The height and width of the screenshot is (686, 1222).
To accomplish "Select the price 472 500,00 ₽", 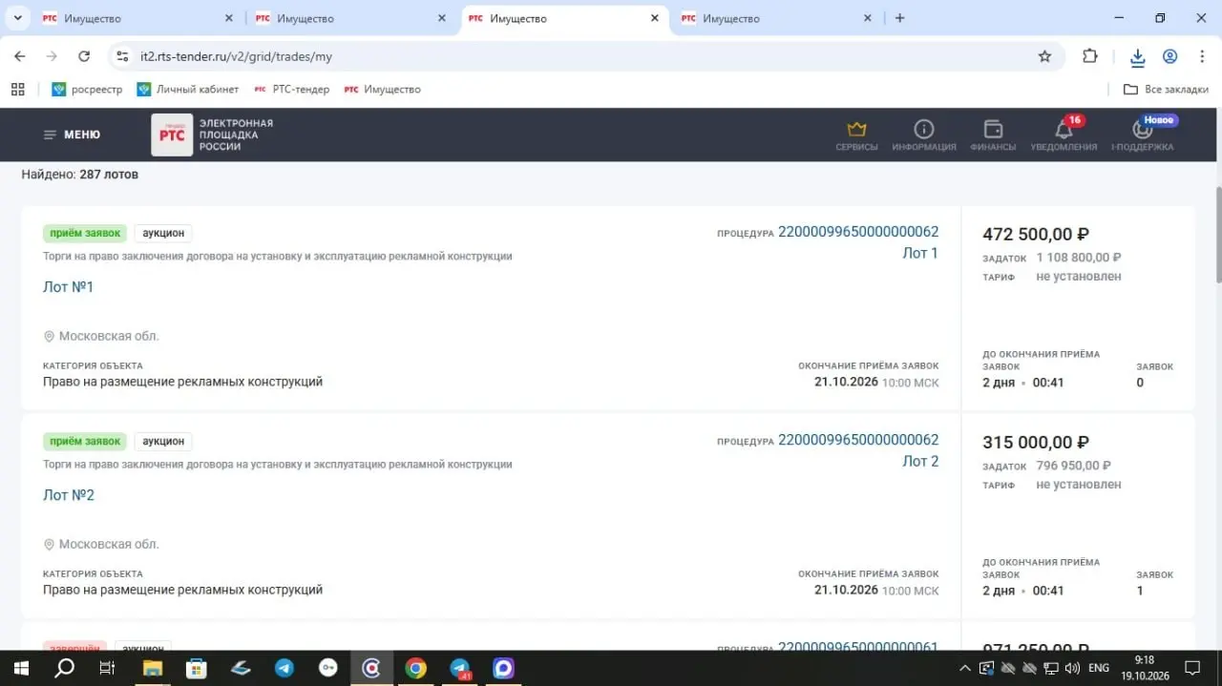I will [1036, 234].
